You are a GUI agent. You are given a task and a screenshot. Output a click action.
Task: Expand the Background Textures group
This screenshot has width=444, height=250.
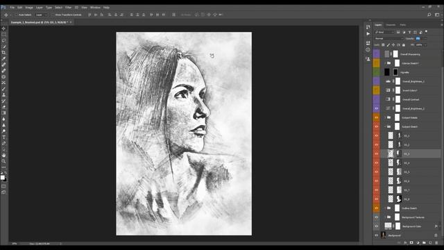click(385, 217)
